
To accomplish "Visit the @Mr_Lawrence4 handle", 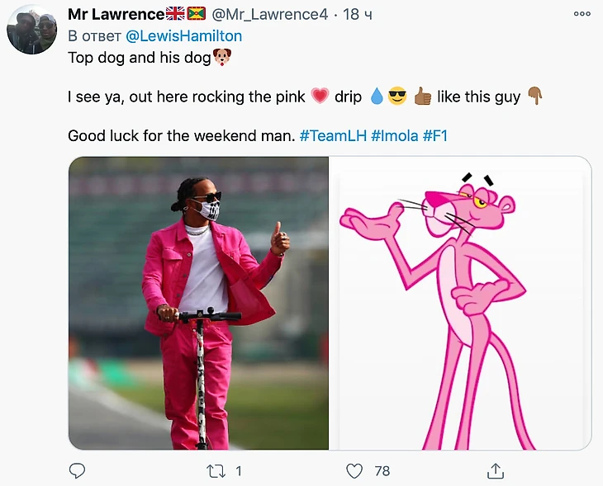I will pos(269,15).
